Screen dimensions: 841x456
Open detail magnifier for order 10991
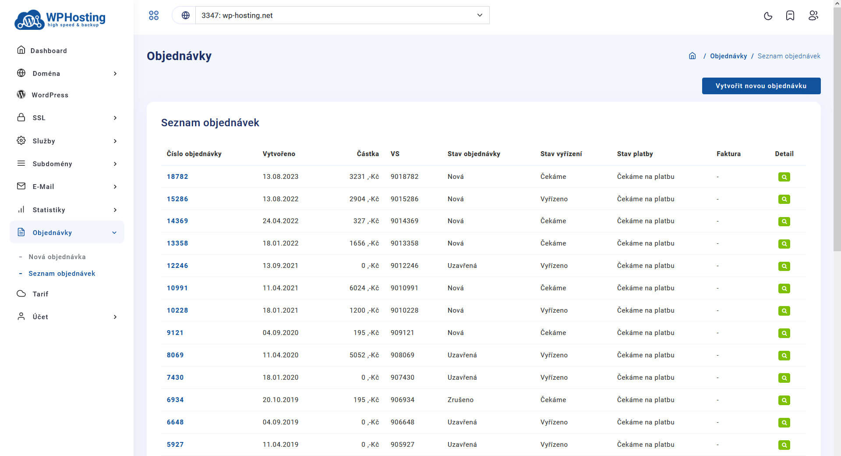tap(784, 289)
